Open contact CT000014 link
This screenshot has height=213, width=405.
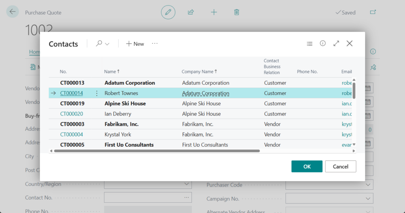72,93
